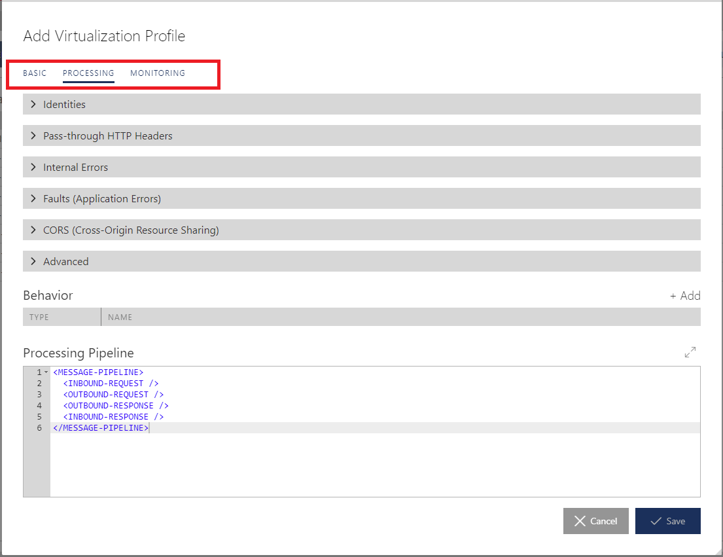The image size is (723, 557).
Task: Click the + Add link for Behavior
Action: click(x=684, y=295)
